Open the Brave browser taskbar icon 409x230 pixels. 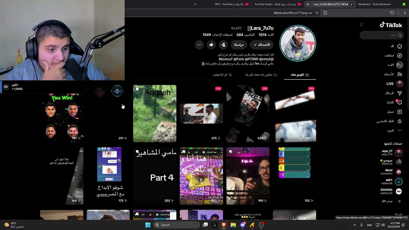click(x=224, y=225)
